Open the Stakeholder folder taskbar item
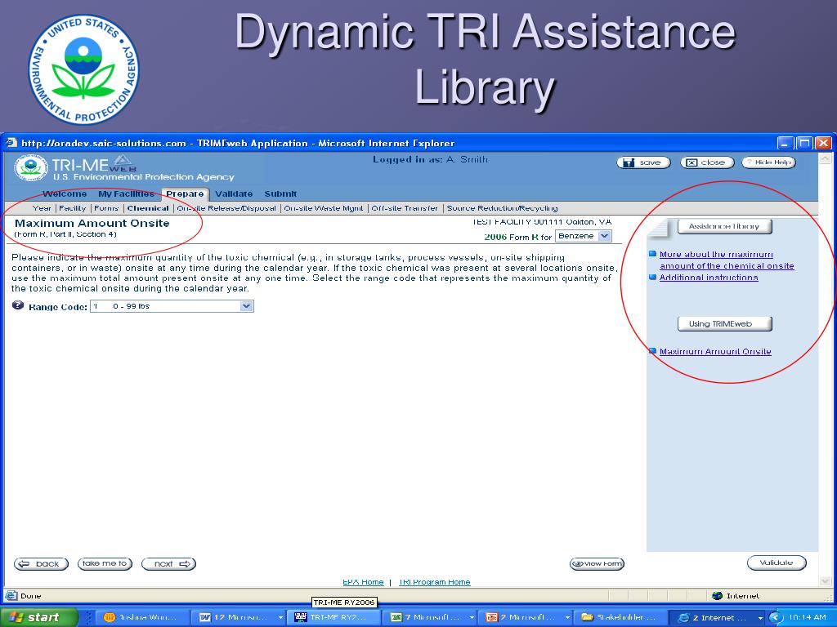Image resolution: width=837 pixels, height=627 pixels. click(x=621, y=617)
